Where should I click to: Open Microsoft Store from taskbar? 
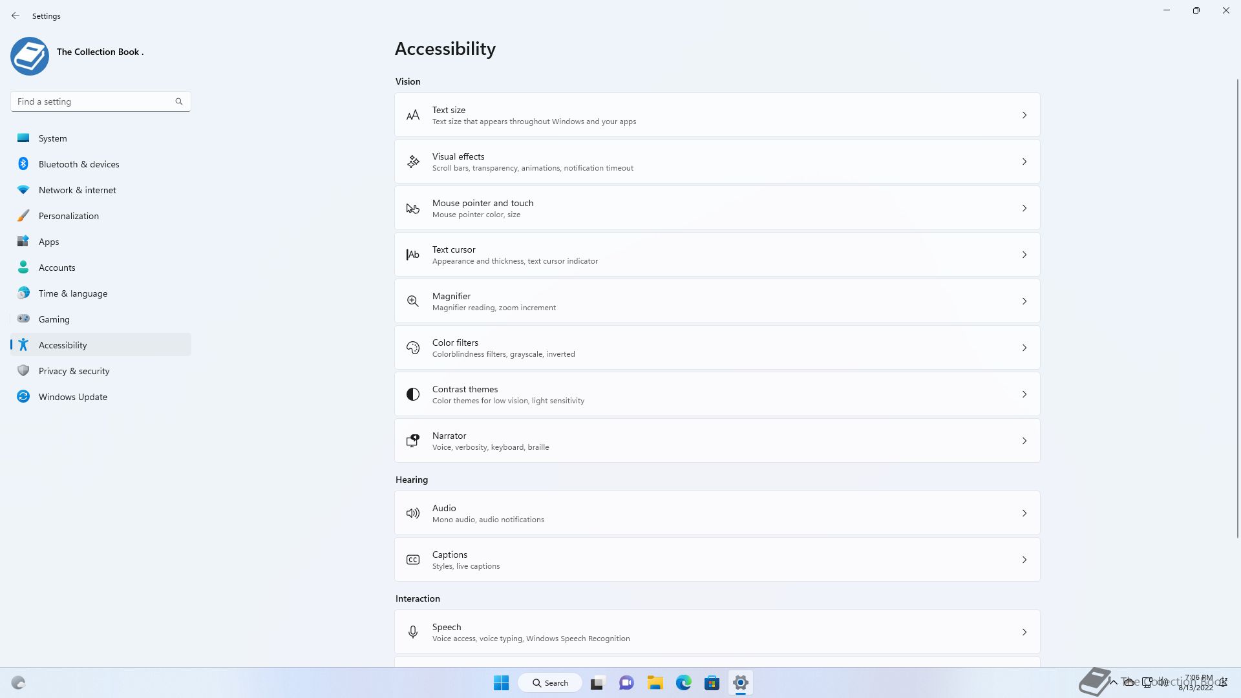[712, 682]
